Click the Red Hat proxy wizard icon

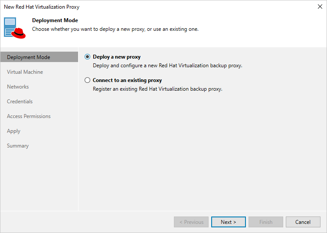[x=15, y=28]
